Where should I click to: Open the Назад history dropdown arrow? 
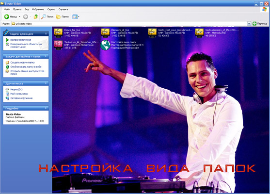pyautogui.click(x=19, y=16)
